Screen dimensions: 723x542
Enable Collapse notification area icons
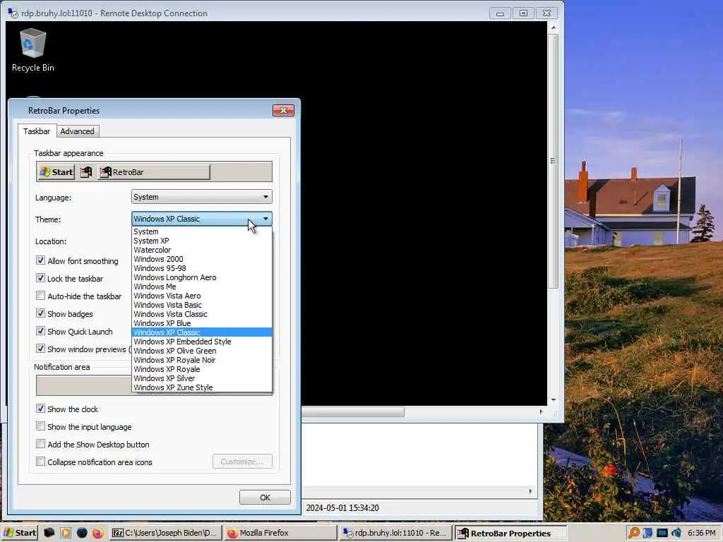coord(40,462)
